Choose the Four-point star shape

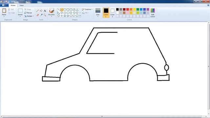coord(62,16)
